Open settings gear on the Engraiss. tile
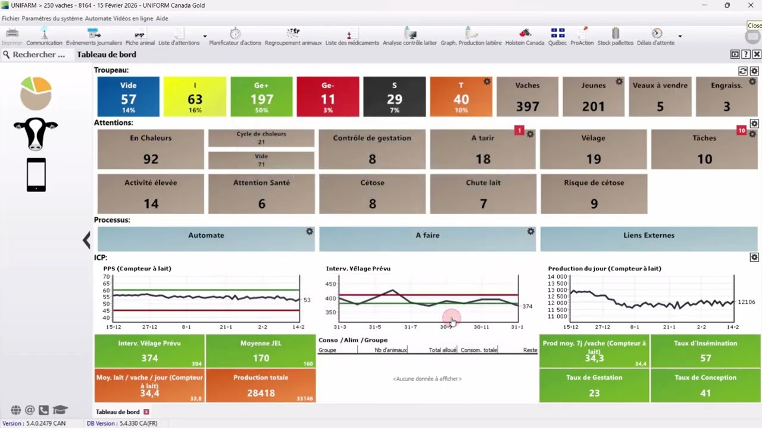 pos(752,81)
